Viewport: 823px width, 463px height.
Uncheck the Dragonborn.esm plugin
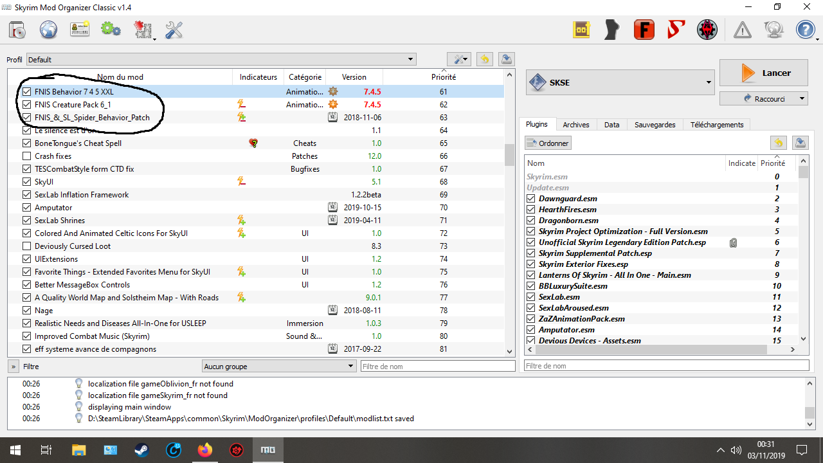point(530,221)
